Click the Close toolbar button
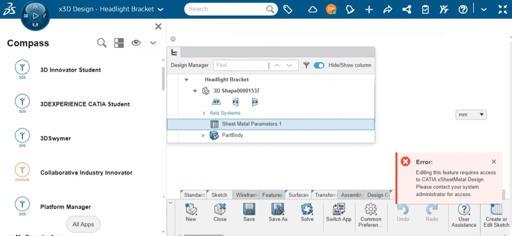The height and width of the screenshot is (236, 512). (220, 213)
